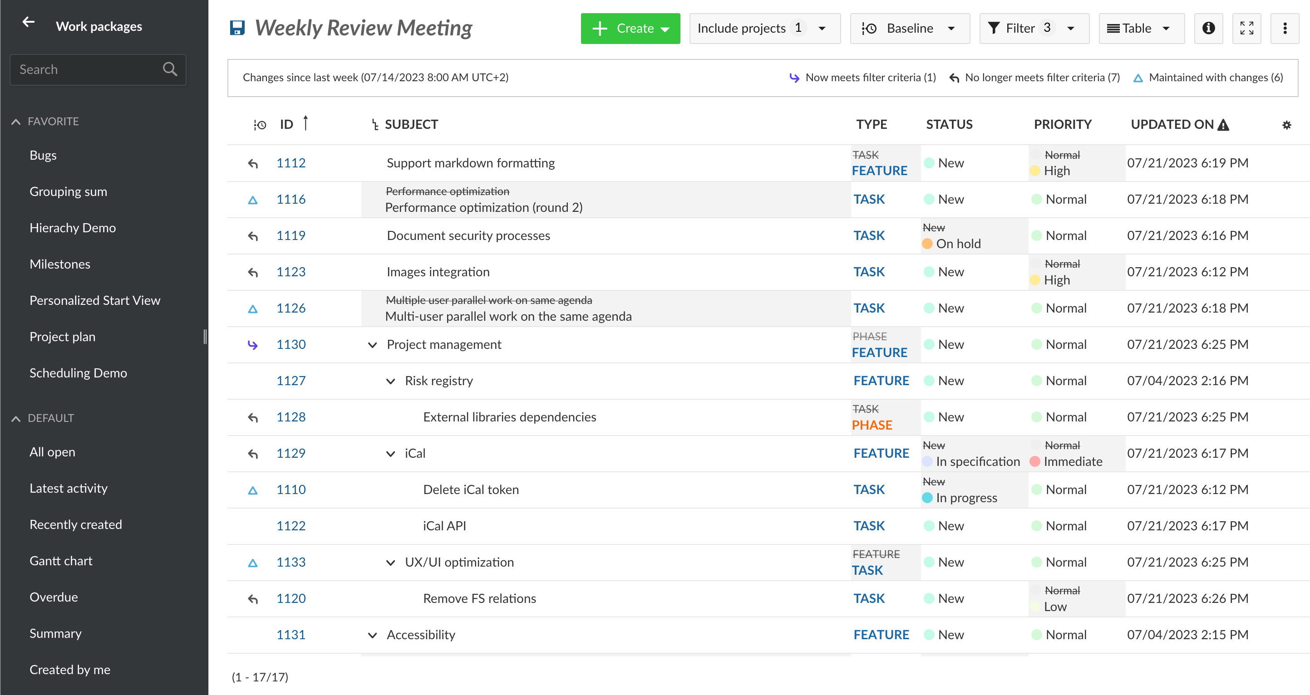The image size is (1310, 695).
Task: Click the filter funnel icon
Action: click(994, 28)
